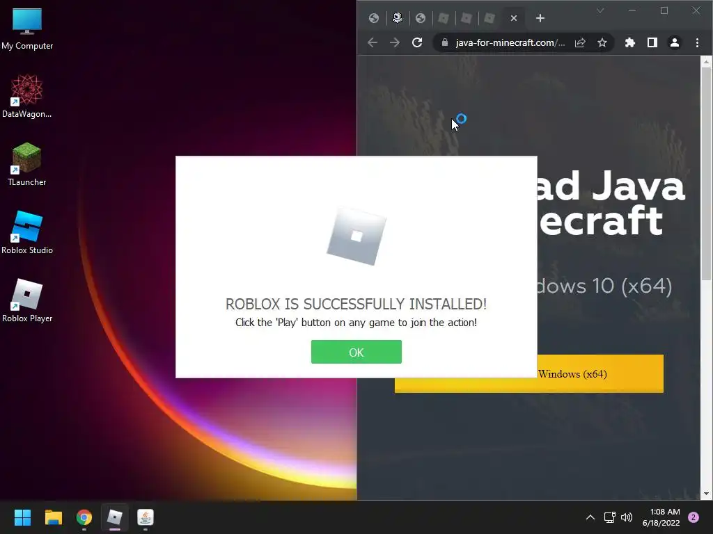The height and width of the screenshot is (534, 713).
Task: Open the network status tray icon
Action: pyautogui.click(x=609, y=517)
